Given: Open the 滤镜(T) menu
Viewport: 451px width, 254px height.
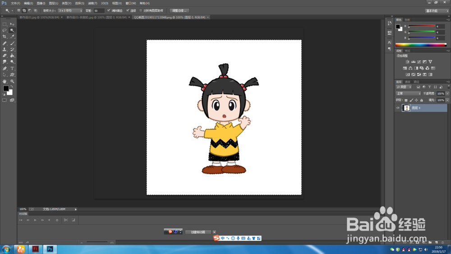Looking at the screenshot, I should [92, 3].
